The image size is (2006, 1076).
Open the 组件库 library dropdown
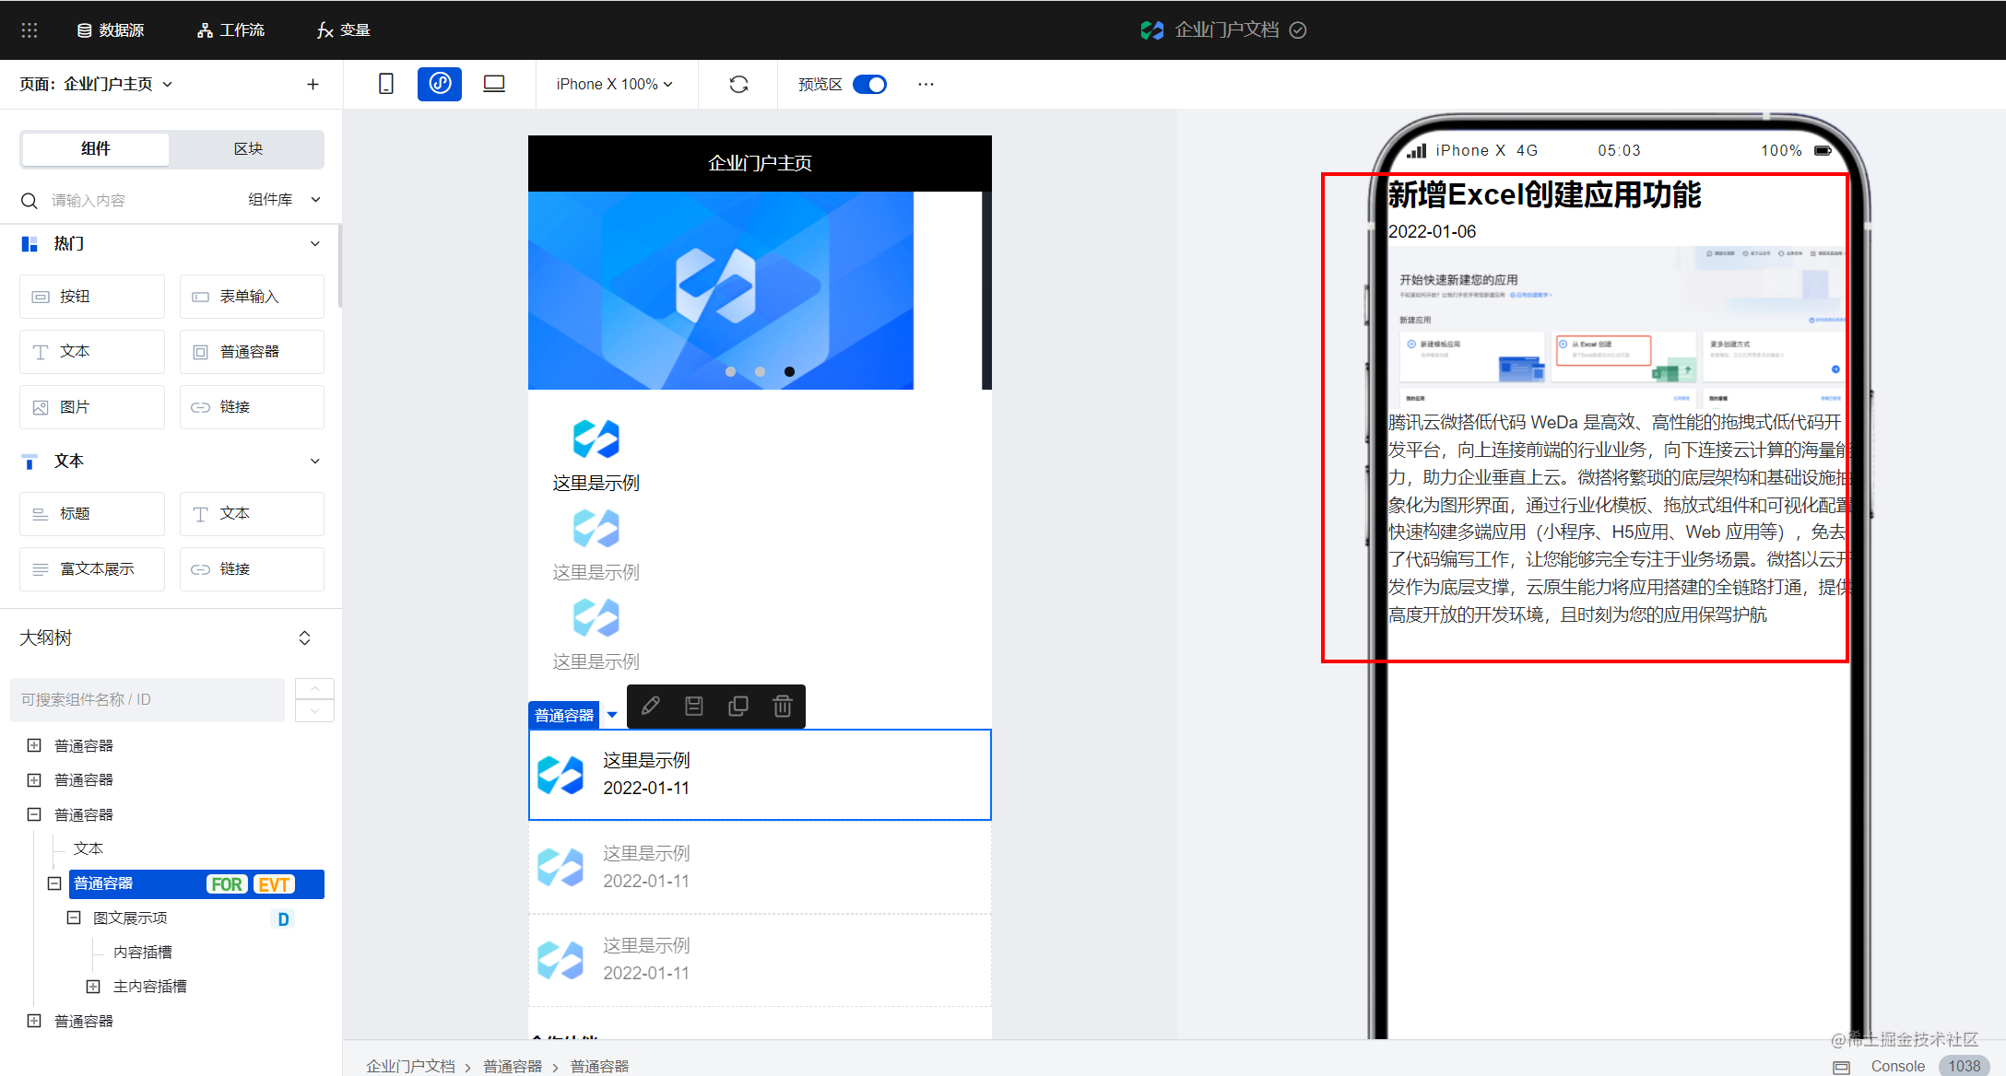284,200
